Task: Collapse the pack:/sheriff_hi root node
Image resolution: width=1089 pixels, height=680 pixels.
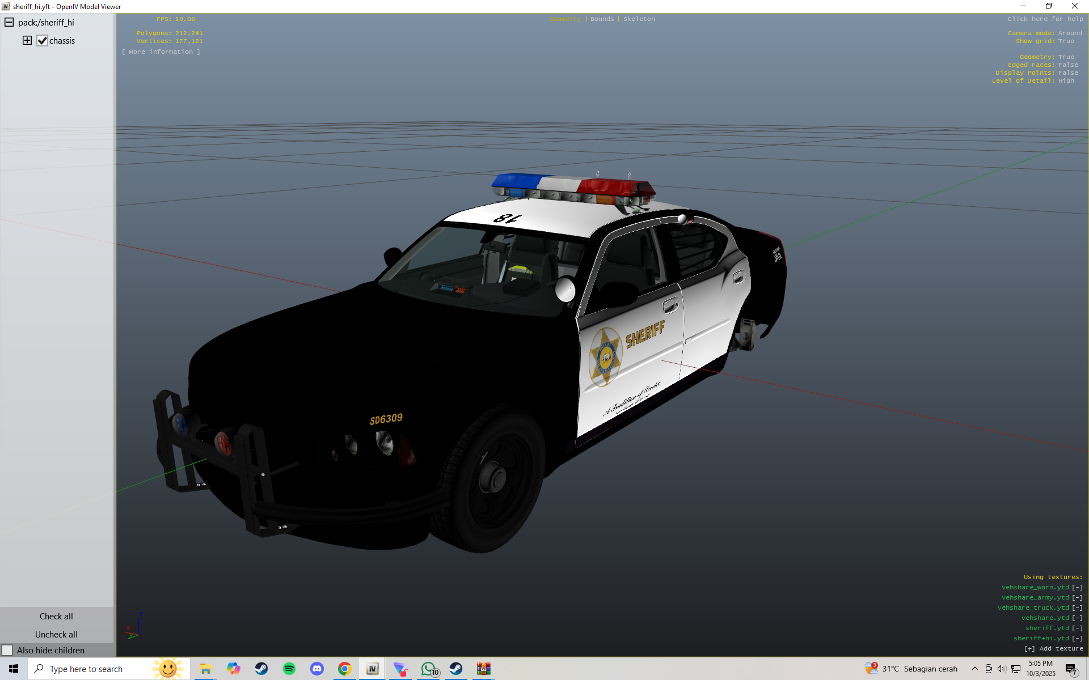Action: [9, 22]
